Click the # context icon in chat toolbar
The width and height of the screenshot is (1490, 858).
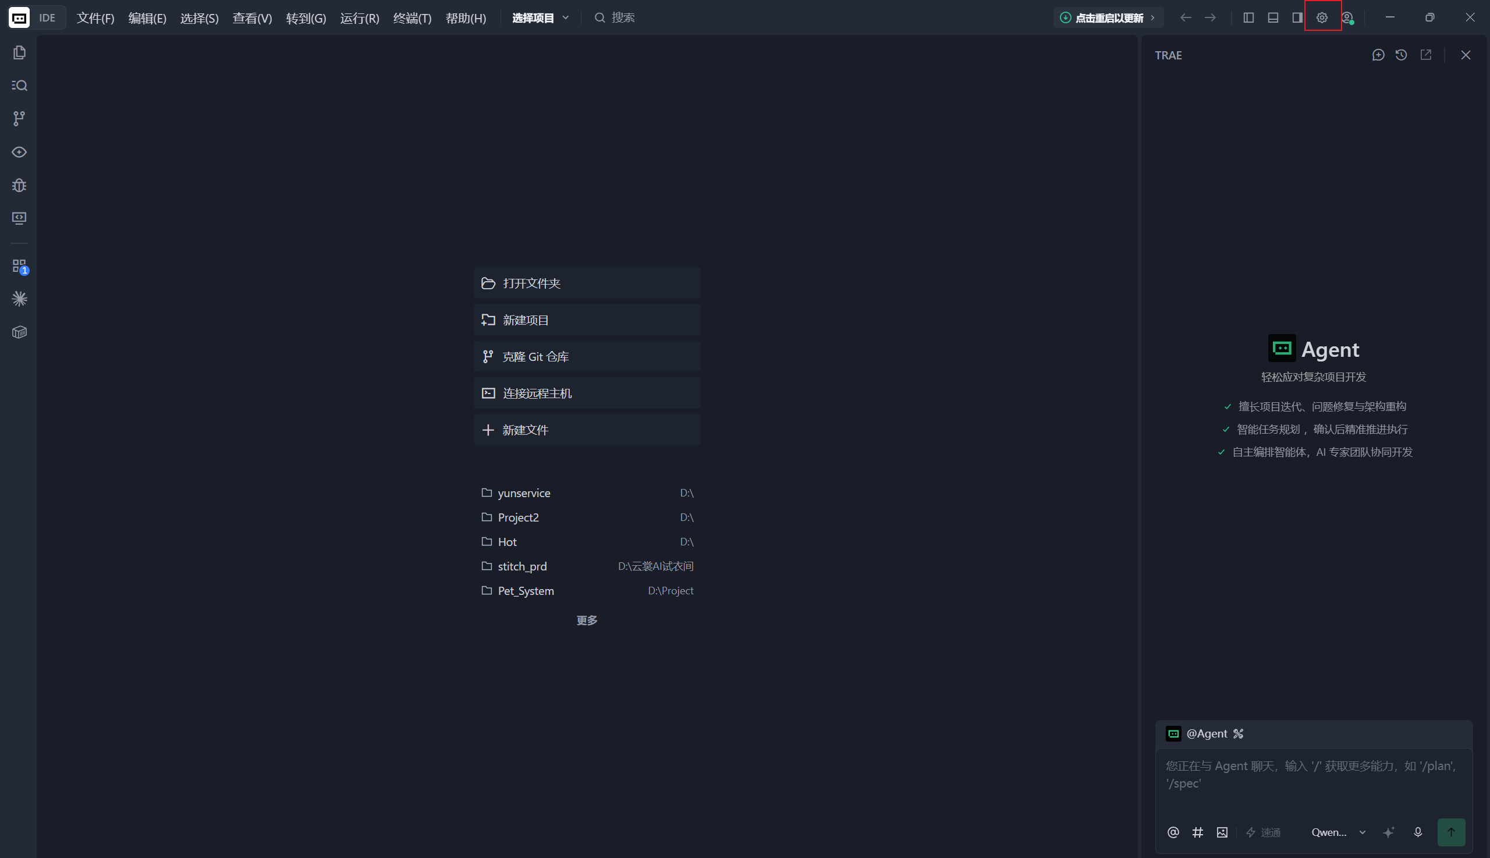click(1198, 832)
